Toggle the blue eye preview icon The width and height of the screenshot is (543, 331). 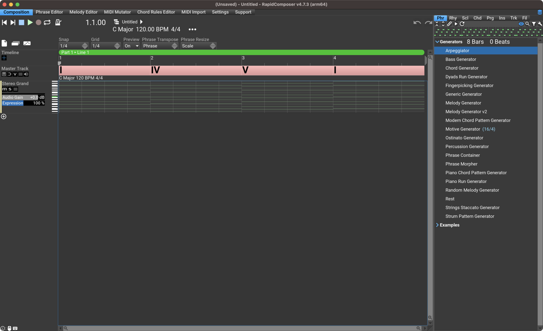click(x=521, y=24)
